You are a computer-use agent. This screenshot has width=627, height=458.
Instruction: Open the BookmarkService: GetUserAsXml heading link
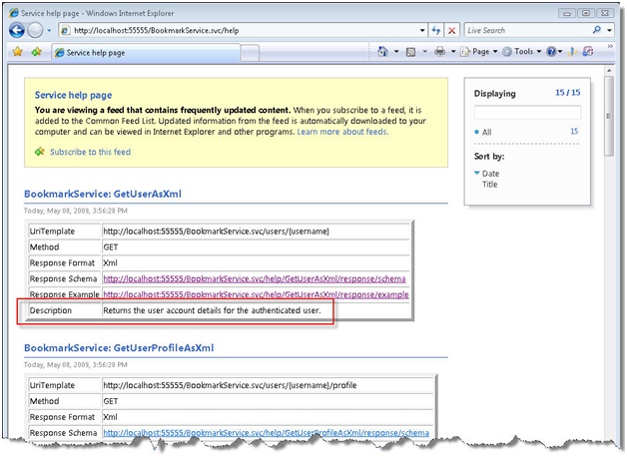(x=103, y=194)
